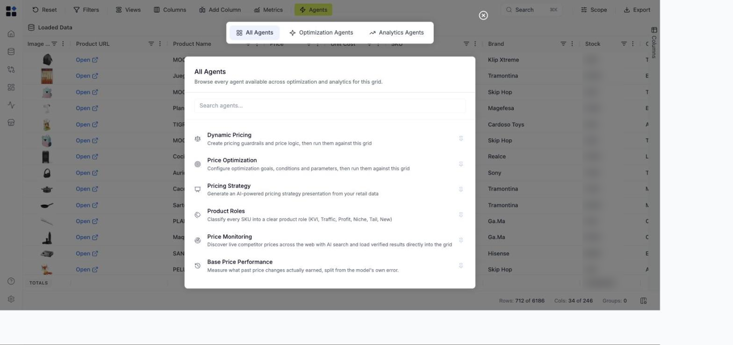This screenshot has width=733, height=345.
Task: Open the settings gear in the sidebar
Action: coord(11,299)
